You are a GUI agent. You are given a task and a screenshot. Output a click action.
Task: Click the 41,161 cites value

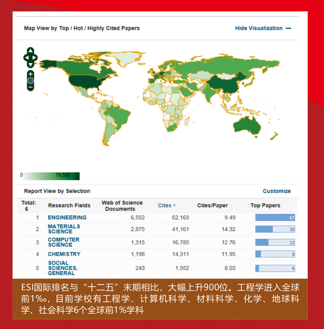[181, 229]
